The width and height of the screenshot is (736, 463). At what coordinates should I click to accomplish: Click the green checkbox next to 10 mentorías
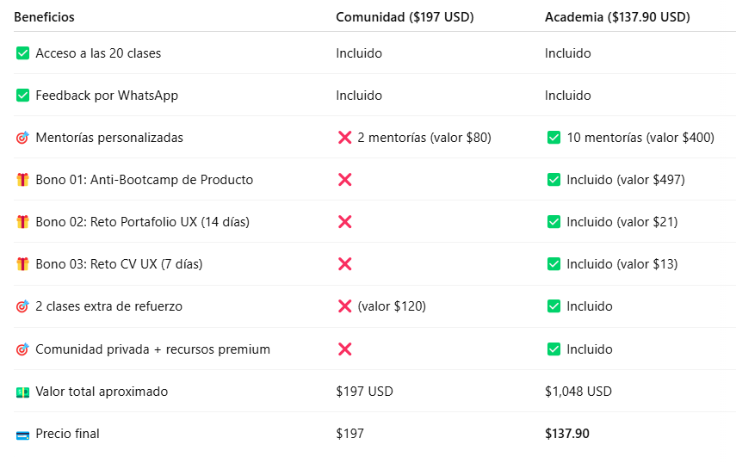click(x=554, y=138)
